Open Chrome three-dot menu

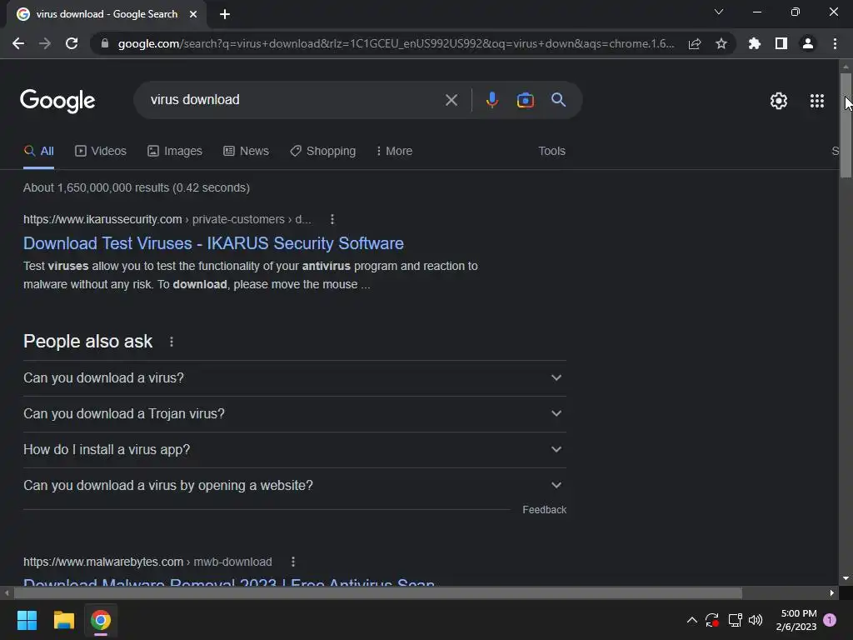[835, 43]
